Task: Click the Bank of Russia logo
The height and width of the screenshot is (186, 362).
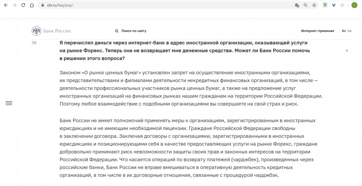Action: (51, 31)
